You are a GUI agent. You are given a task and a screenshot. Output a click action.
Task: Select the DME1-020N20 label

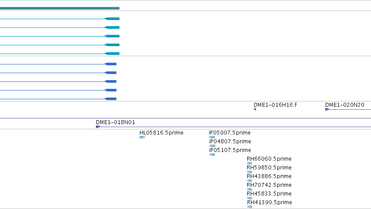pyautogui.click(x=345, y=105)
